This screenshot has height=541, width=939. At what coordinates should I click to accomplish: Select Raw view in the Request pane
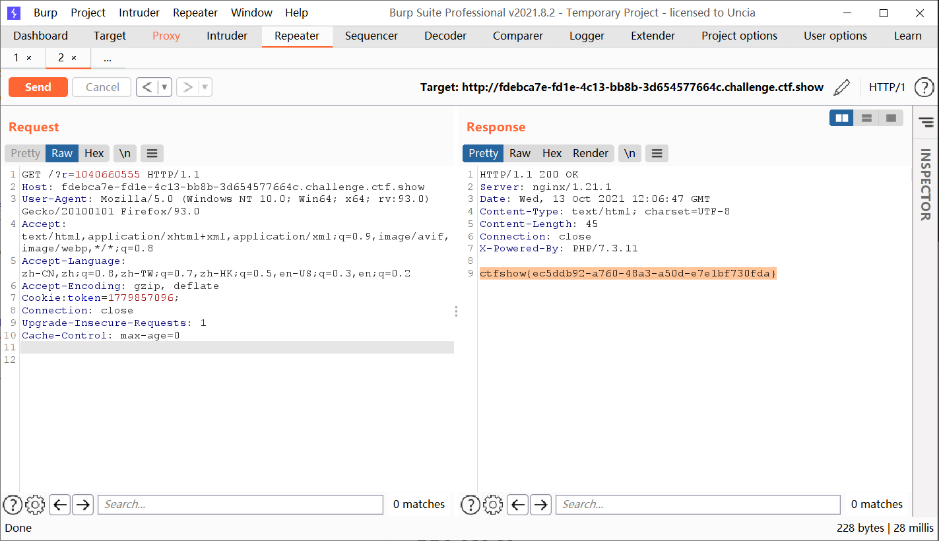[x=62, y=153]
